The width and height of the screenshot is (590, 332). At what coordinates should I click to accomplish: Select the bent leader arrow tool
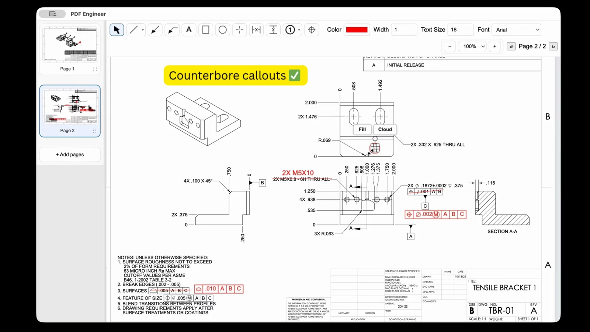[172, 30]
